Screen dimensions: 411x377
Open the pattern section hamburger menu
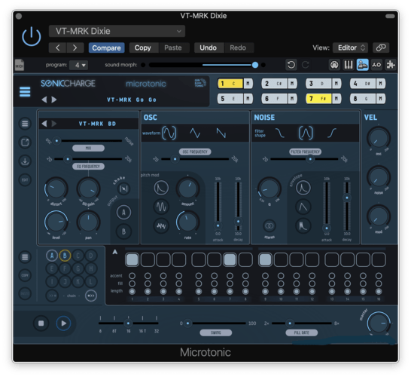pos(25,257)
